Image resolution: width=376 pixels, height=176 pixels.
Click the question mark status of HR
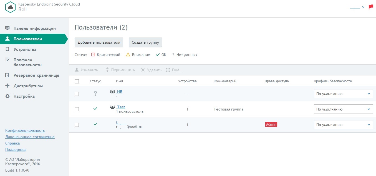pos(95,94)
